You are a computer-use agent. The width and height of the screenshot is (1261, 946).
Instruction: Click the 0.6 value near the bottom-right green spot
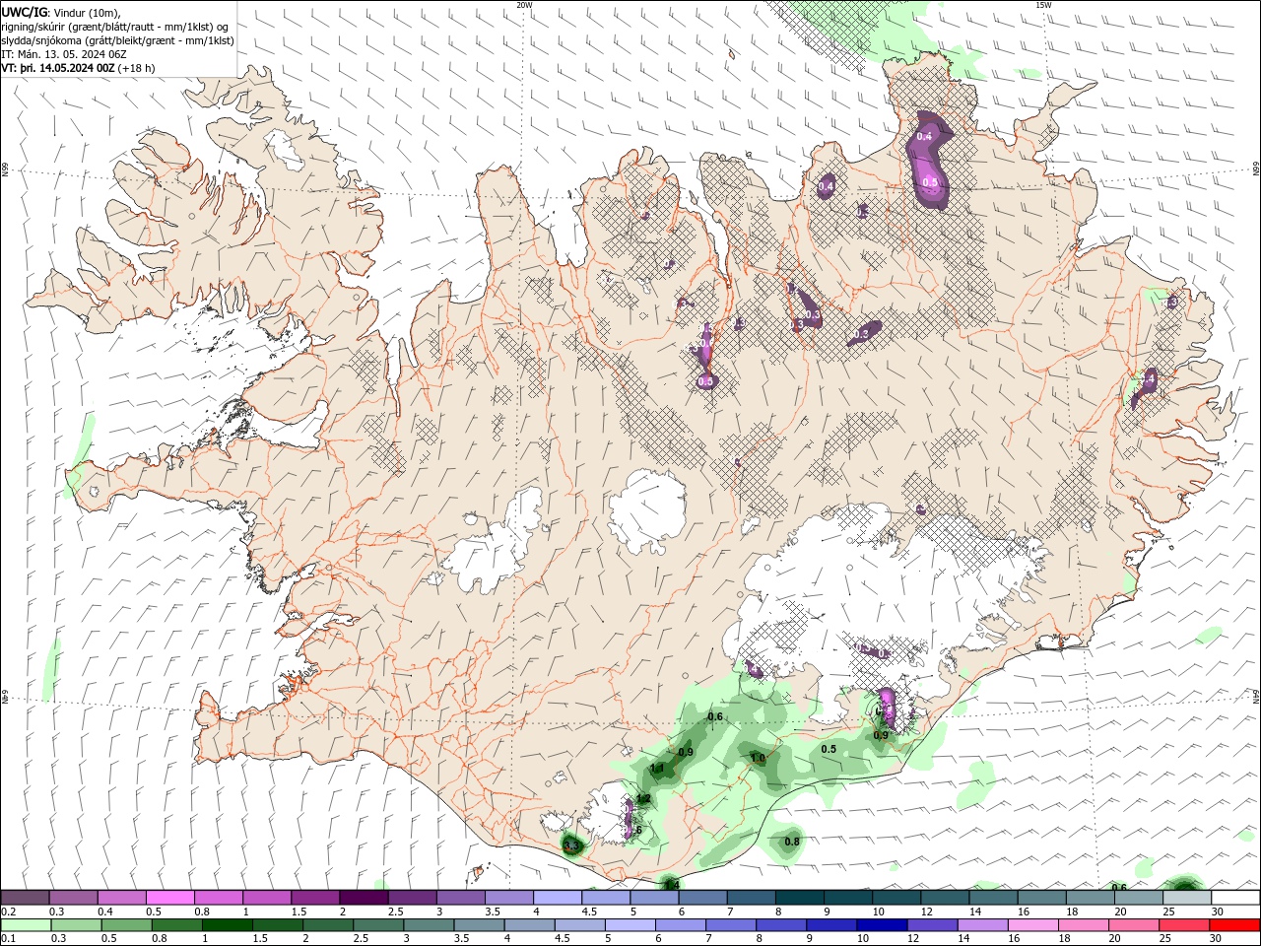[x=1119, y=888]
